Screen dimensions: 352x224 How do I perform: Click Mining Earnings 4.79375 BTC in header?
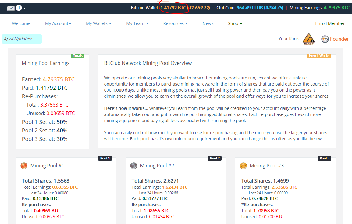coord(319,8)
